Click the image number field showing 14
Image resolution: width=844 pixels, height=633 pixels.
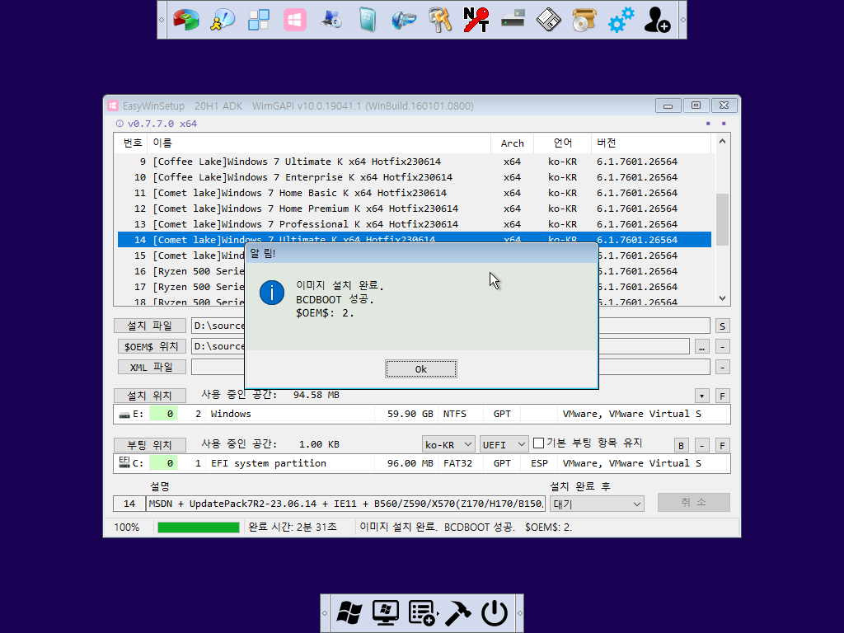129,504
